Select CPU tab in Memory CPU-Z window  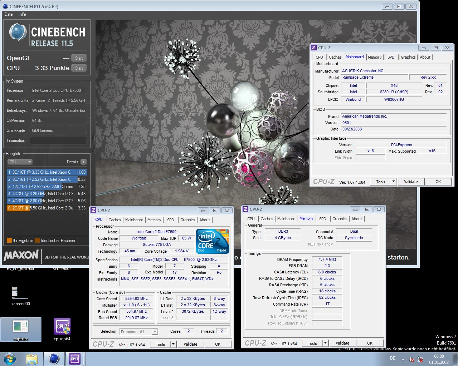251,219
